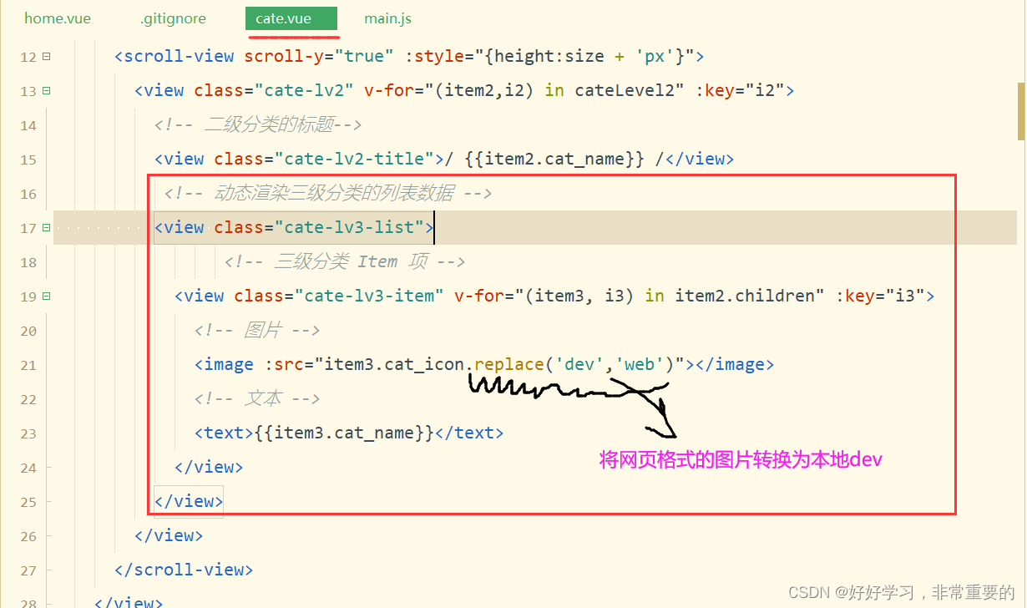Click the 二级分类的标题 comment line
1027x608 pixels.
pos(258,125)
